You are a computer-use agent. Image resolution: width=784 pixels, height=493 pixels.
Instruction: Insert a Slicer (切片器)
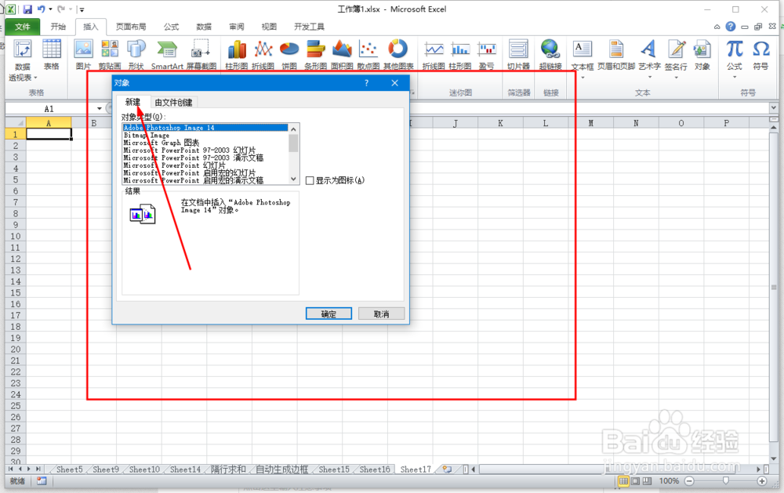tap(518, 55)
